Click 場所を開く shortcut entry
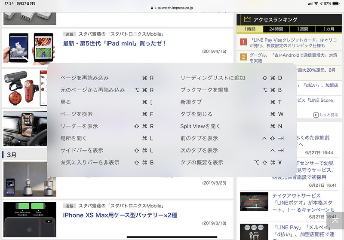Viewport: 344px width, 240px height. click(107, 138)
